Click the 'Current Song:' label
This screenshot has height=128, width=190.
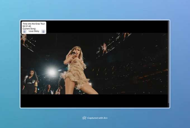[29, 29]
